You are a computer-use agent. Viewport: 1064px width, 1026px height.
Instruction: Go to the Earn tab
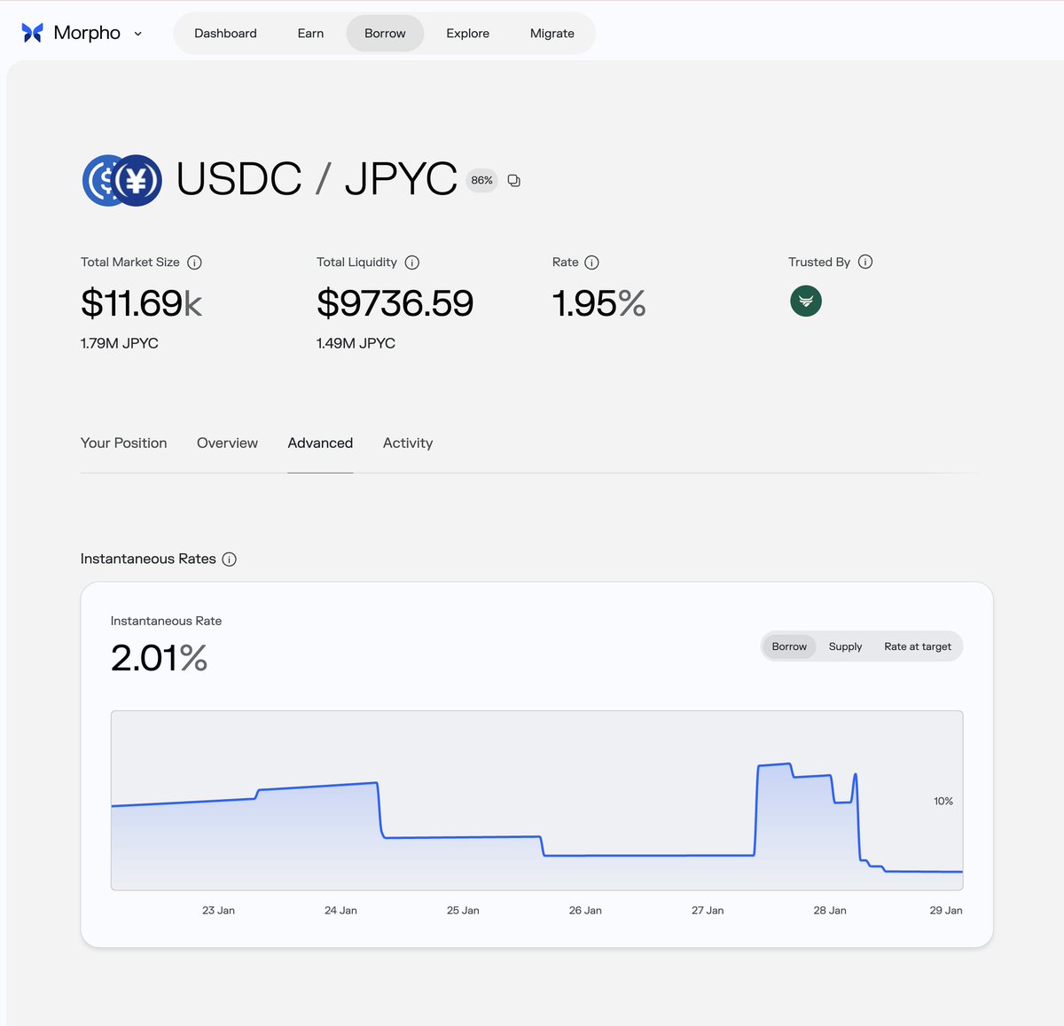click(310, 34)
